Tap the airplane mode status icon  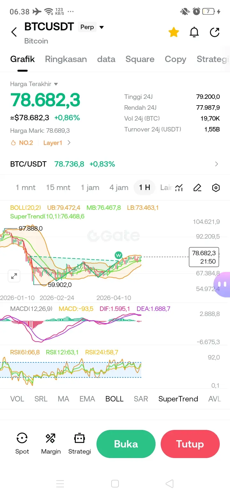(x=37, y=12)
